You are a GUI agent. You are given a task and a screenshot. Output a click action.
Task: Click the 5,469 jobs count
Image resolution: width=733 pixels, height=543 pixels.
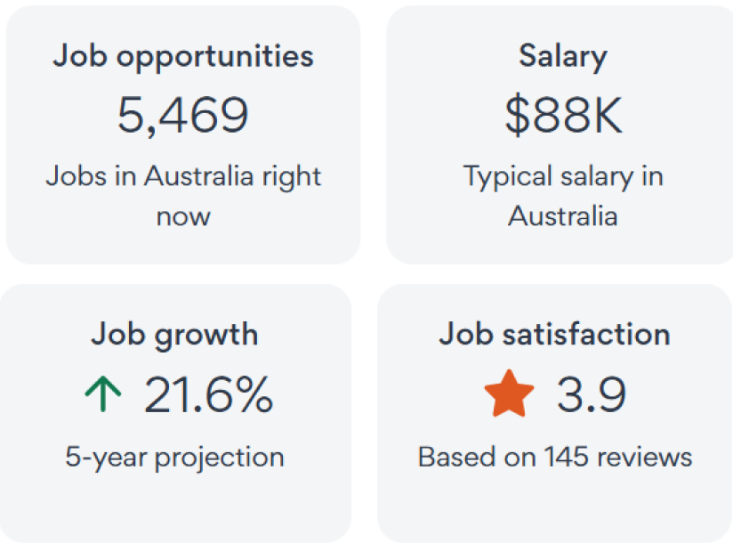pos(183,115)
